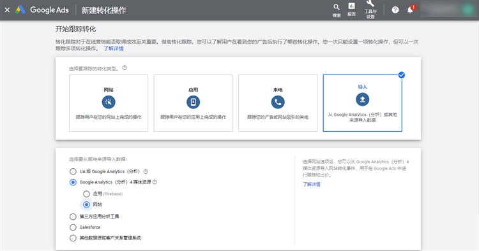Open the notifications bell
The image size is (479, 251).
point(410,10)
